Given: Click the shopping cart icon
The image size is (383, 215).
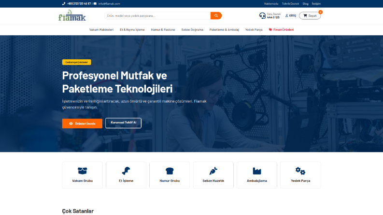Looking at the screenshot, I should coord(305,15).
